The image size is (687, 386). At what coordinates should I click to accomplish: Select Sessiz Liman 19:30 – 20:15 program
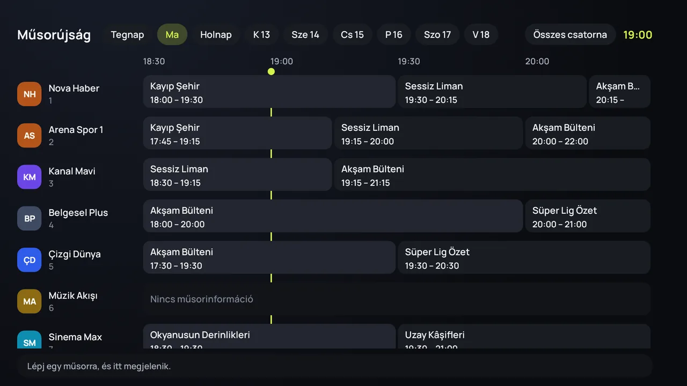pyautogui.click(x=492, y=92)
